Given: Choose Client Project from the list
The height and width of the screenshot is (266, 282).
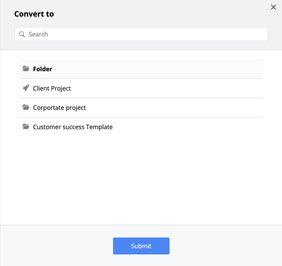Looking at the screenshot, I should click(52, 88).
